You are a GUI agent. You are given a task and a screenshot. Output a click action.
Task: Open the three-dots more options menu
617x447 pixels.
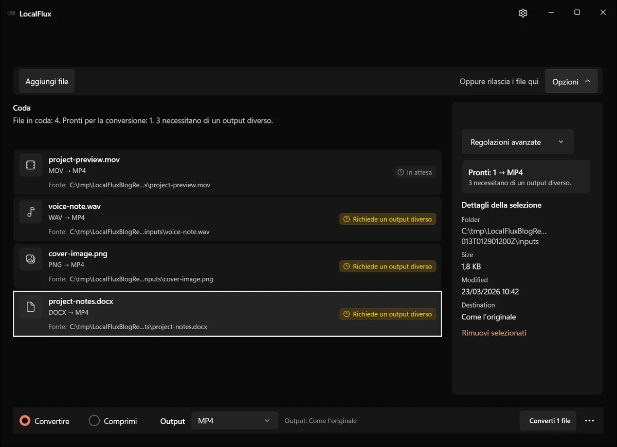pos(589,421)
